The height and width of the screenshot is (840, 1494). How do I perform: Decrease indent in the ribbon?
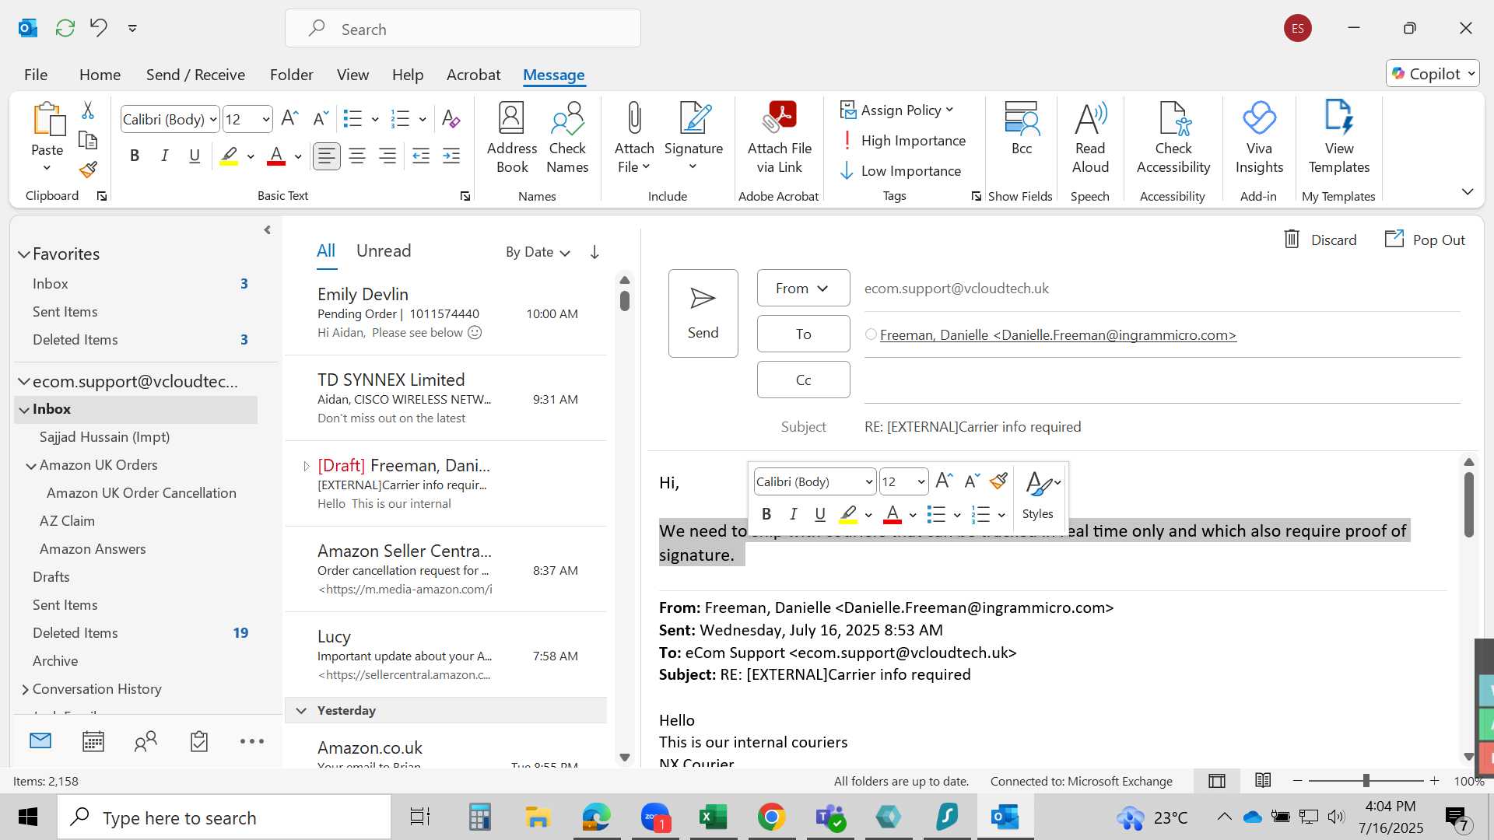point(421,156)
